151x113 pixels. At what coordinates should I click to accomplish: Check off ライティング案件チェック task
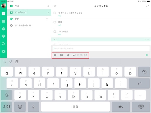coord(55,13)
